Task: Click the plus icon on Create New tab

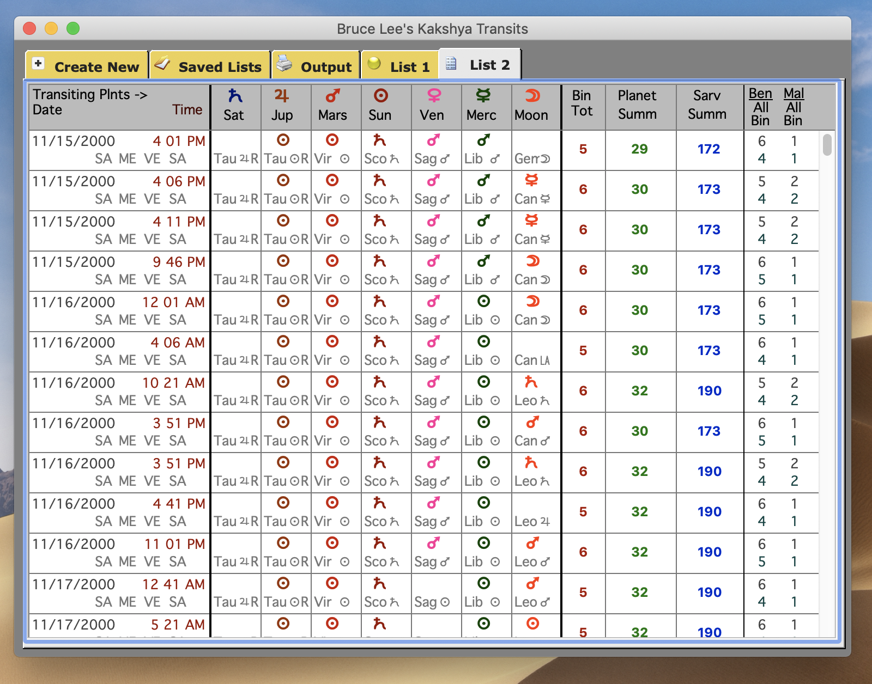Action: click(x=38, y=64)
